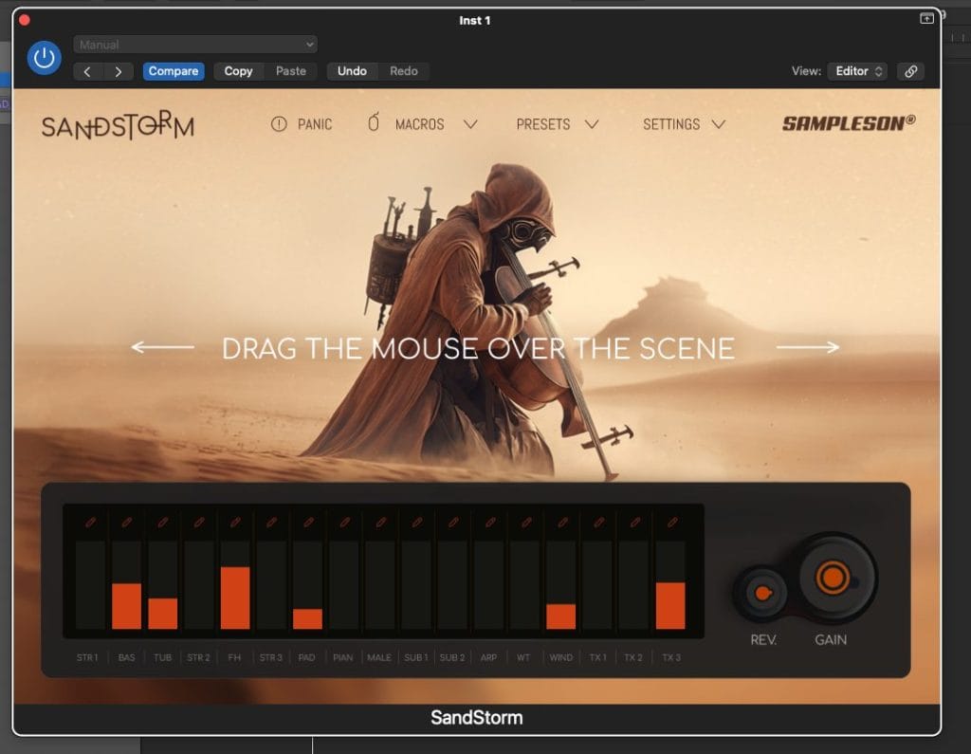Image resolution: width=971 pixels, height=754 pixels.
Task: Click the pencil icon above WT
Action: 525,523
